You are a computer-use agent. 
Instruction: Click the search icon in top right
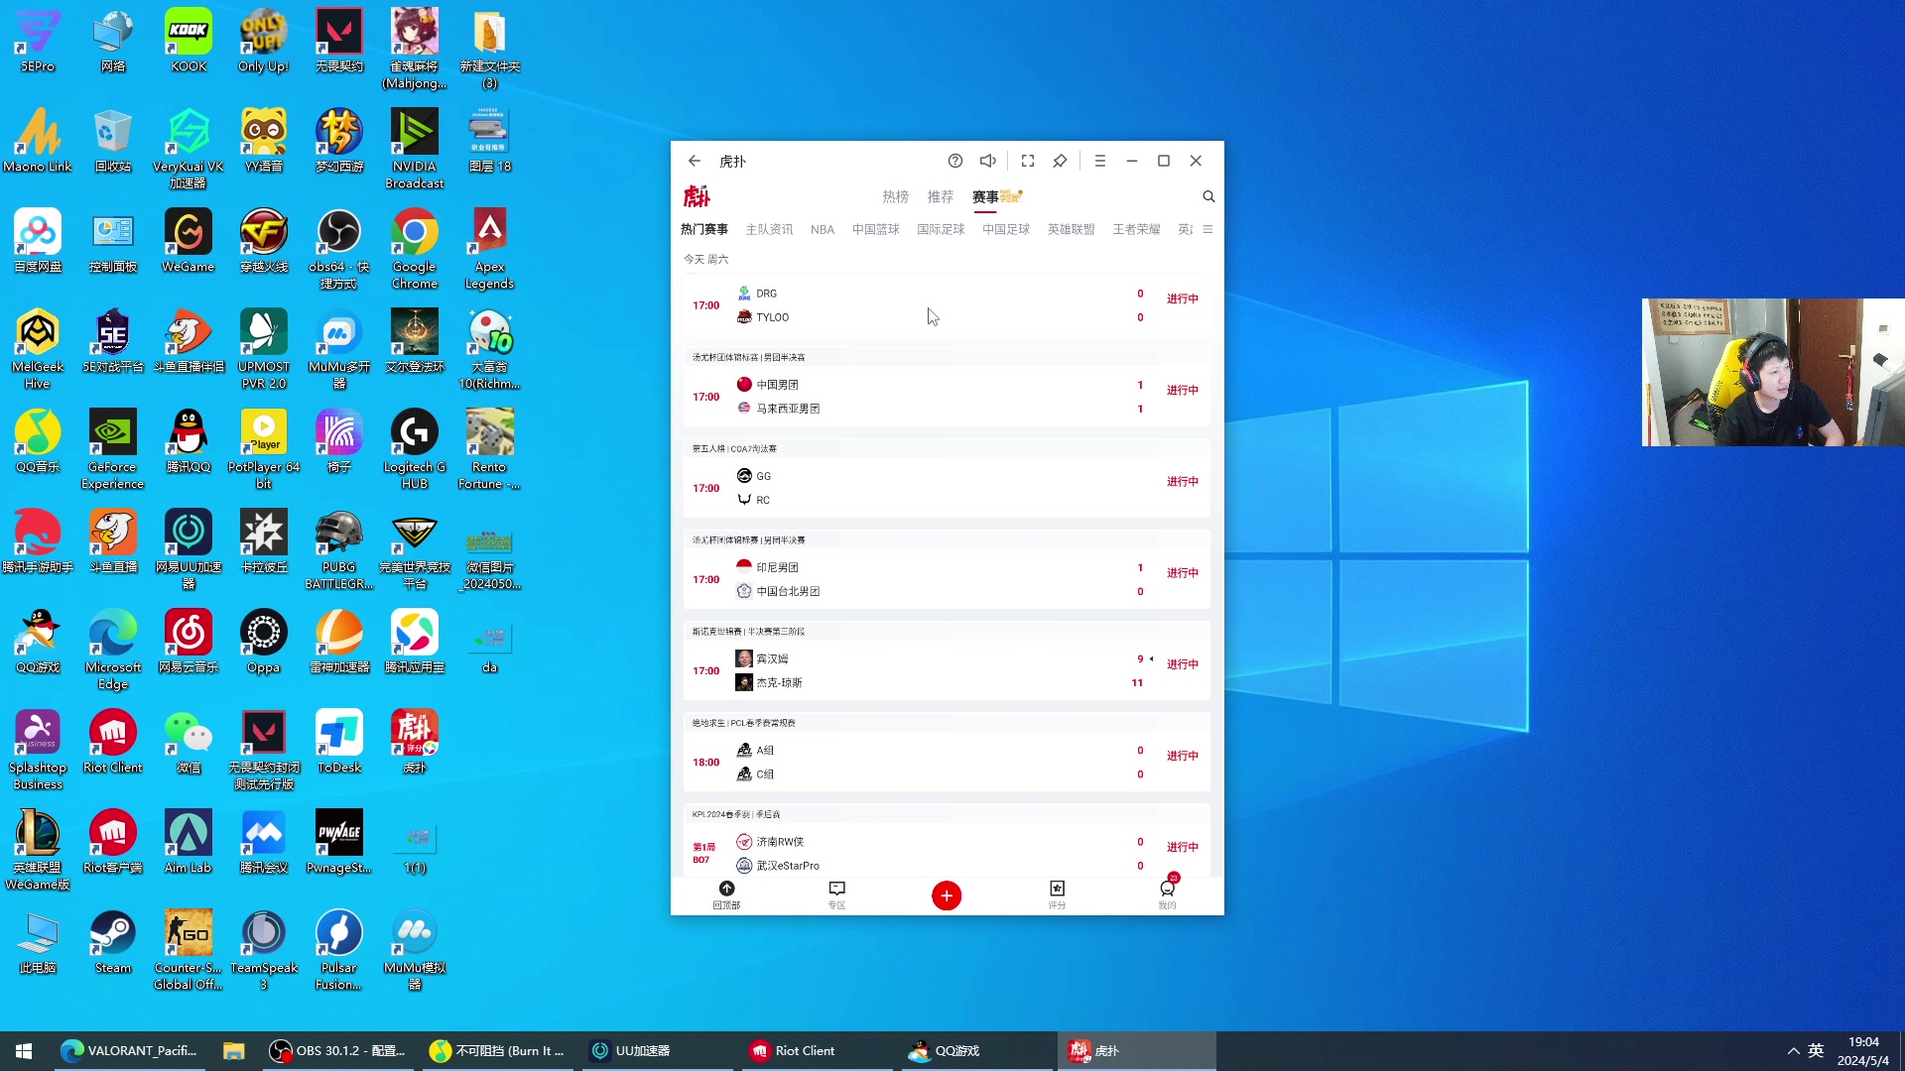coord(1207,196)
